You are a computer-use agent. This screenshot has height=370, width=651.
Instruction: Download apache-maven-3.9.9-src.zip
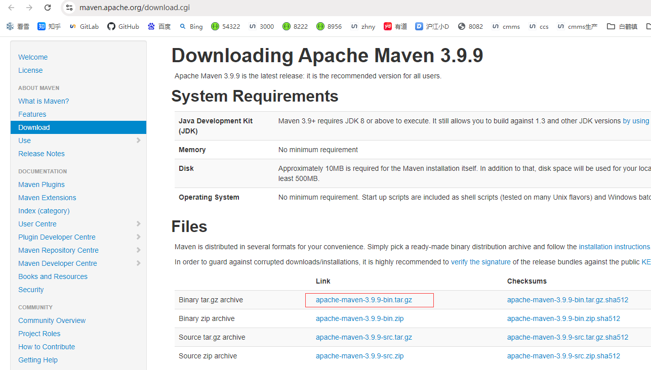[x=360, y=356]
